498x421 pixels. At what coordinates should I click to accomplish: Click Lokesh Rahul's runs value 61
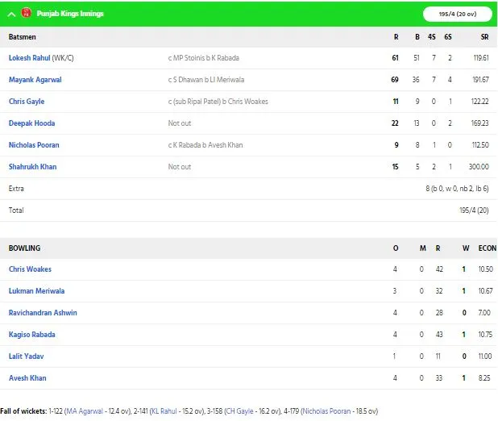pyautogui.click(x=395, y=58)
